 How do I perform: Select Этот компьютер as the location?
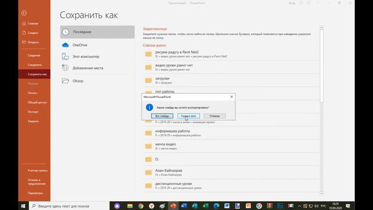[x=97, y=57]
